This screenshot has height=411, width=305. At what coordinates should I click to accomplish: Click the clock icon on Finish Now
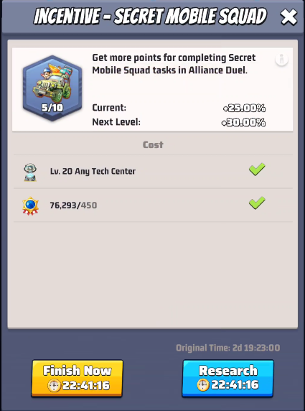[x=55, y=385]
